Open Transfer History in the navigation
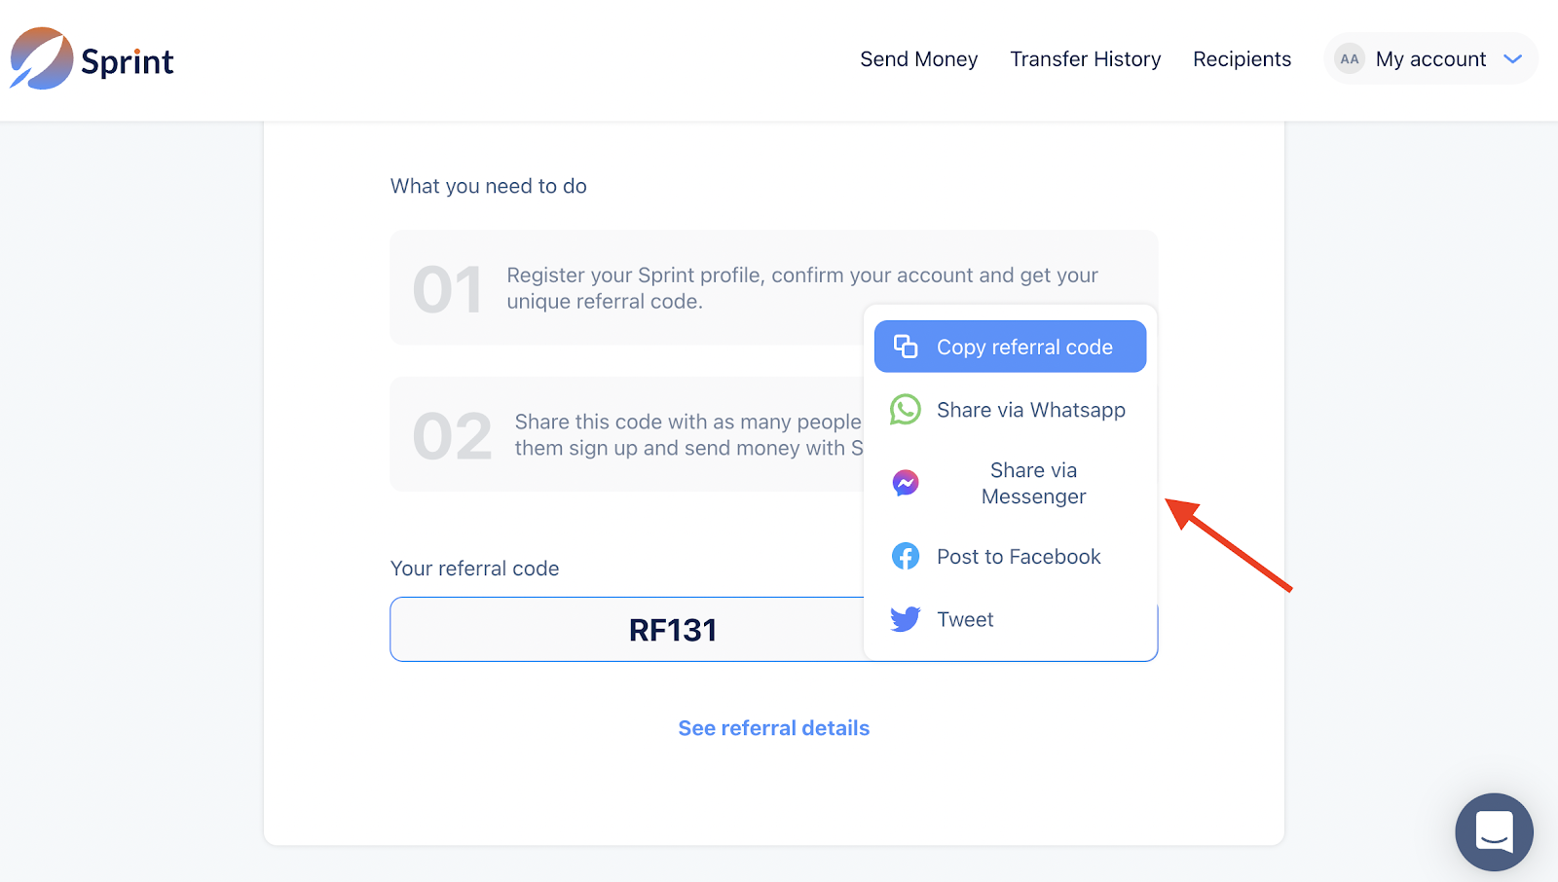1558x882 pixels. pyautogui.click(x=1085, y=59)
